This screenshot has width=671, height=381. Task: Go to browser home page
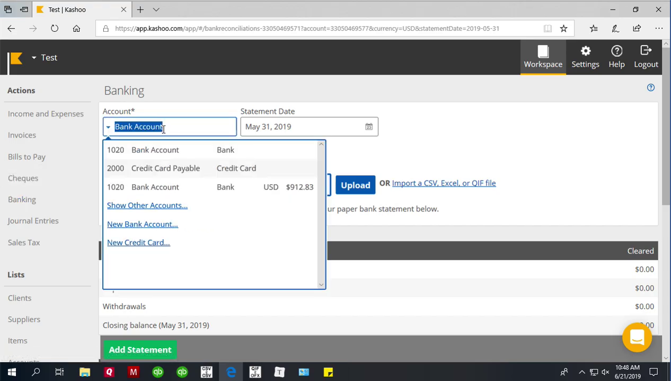76,29
